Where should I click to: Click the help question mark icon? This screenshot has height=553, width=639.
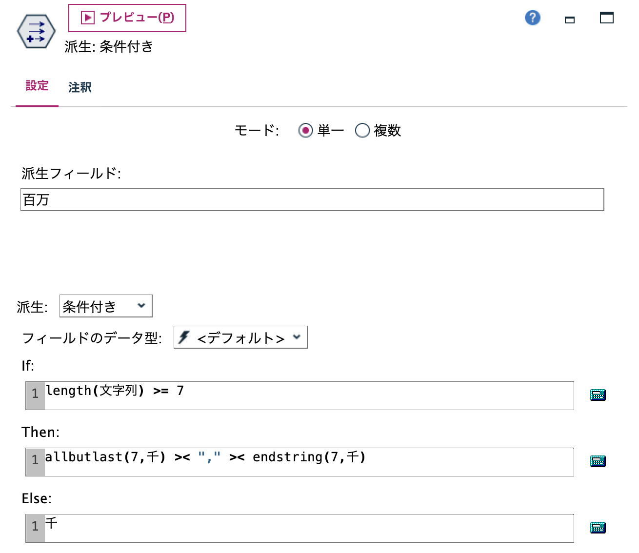click(532, 17)
